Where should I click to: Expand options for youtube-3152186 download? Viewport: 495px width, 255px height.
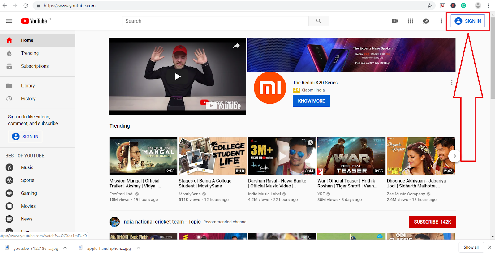pos(65,248)
